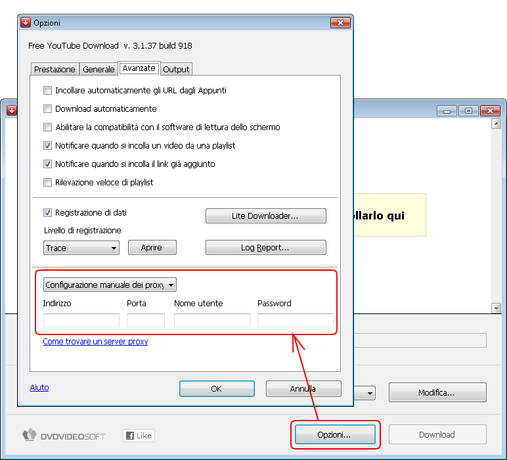Click the Aprire button
Viewport: 507px width, 460px height.
[x=152, y=248]
